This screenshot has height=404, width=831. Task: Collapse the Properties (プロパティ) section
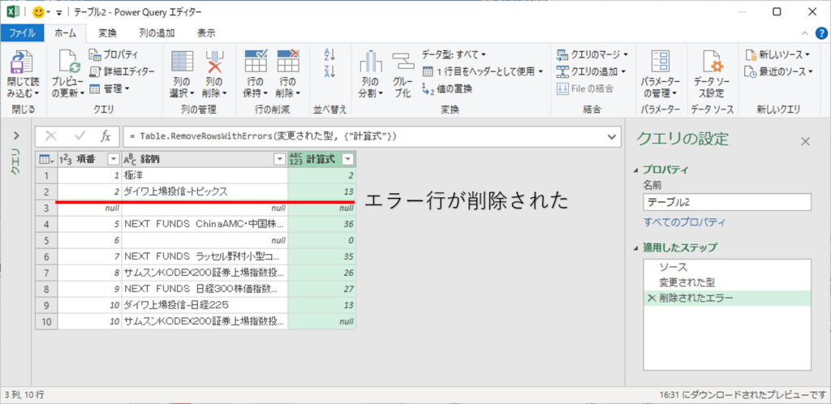(636, 170)
